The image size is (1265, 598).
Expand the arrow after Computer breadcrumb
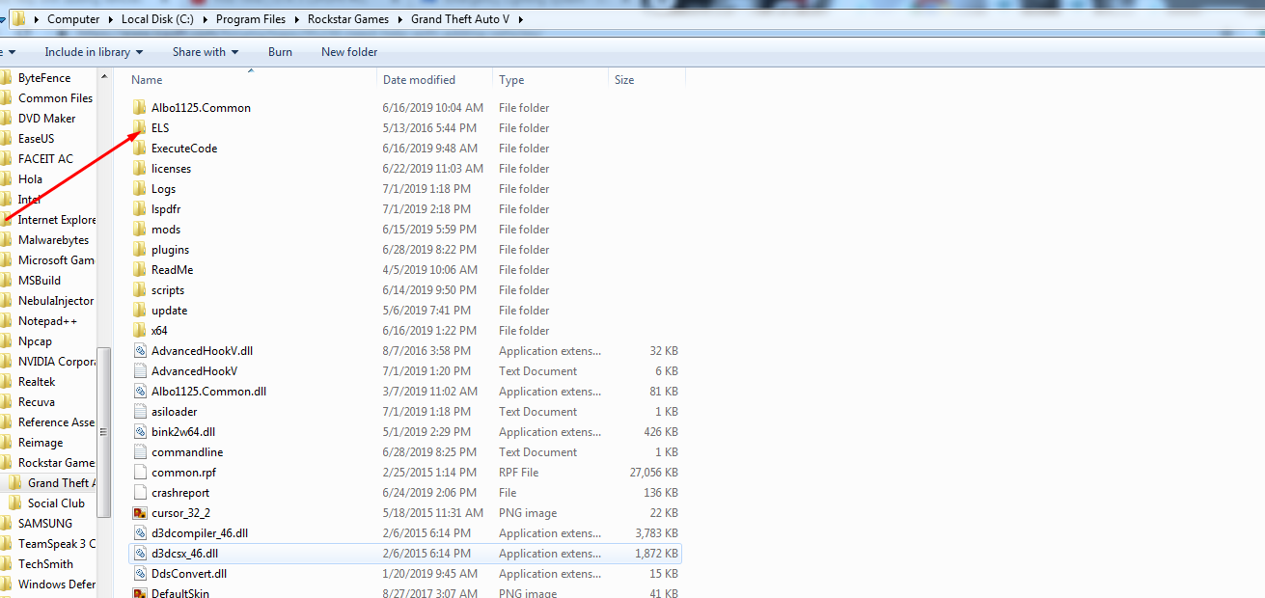coord(111,19)
